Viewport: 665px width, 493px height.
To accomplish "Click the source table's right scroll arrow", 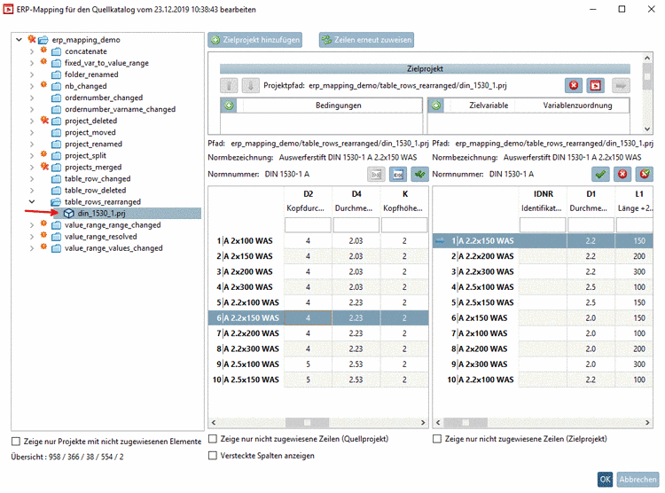I will pos(423,423).
